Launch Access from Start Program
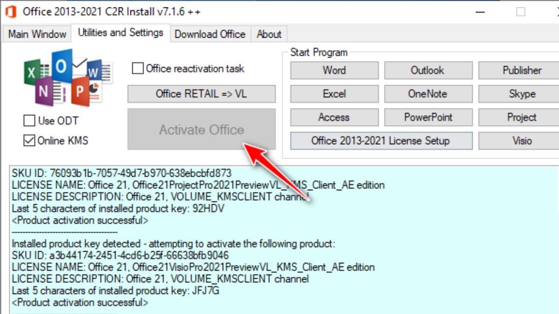 [x=334, y=117]
